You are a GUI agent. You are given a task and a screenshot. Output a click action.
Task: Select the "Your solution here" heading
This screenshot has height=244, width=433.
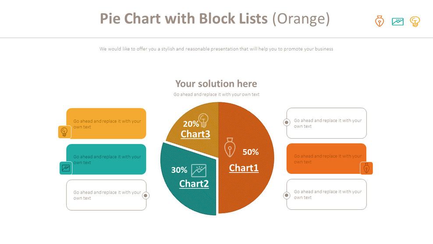216,83
